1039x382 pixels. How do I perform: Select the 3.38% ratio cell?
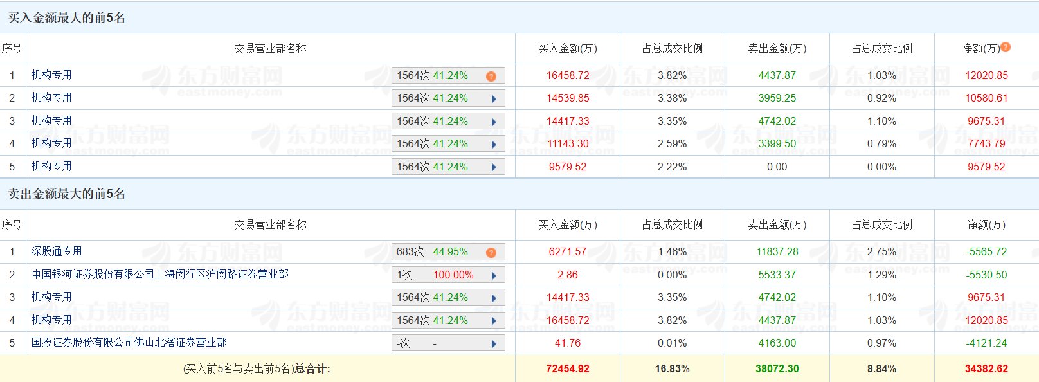pos(672,98)
